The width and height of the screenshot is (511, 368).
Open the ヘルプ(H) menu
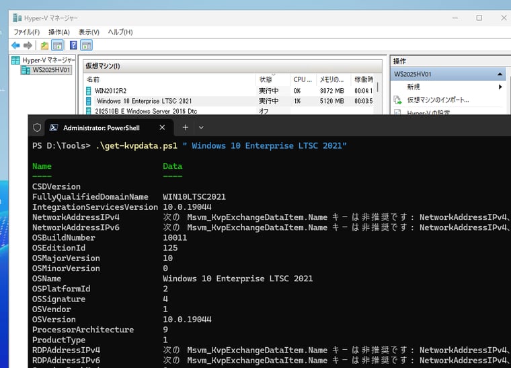pos(120,32)
